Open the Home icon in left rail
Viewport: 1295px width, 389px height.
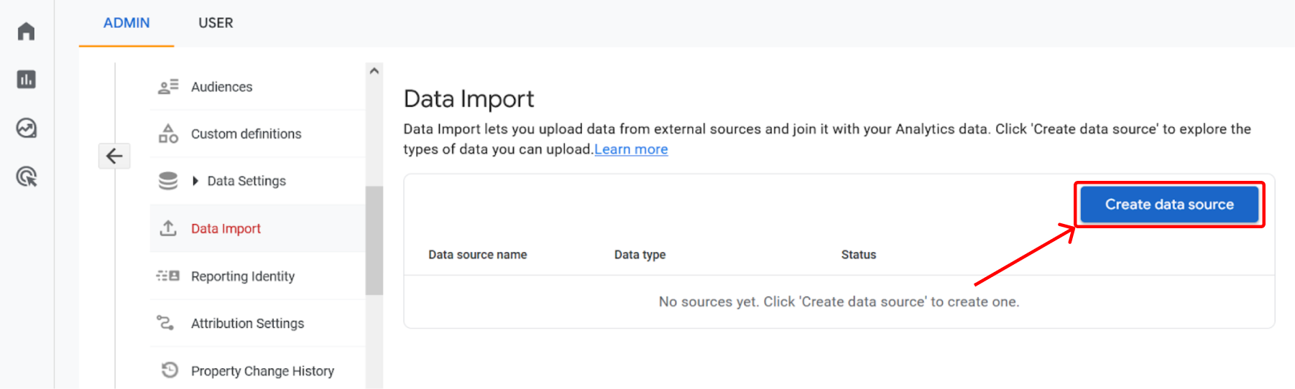click(x=27, y=31)
